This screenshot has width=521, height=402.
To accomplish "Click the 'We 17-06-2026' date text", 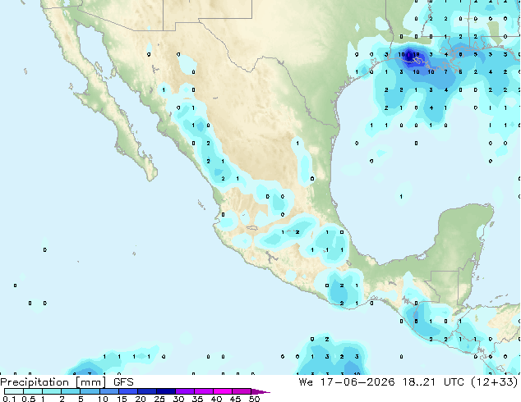I will pos(347,382).
